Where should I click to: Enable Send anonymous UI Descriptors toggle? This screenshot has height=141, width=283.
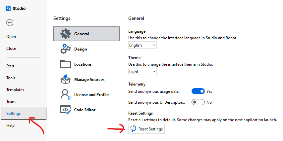(198, 102)
